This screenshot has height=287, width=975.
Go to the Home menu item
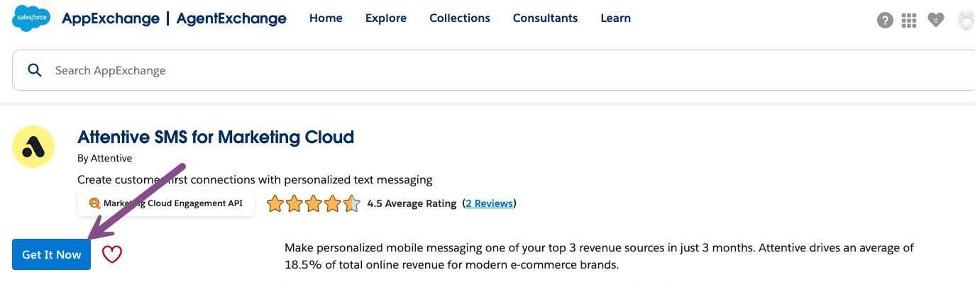pyautogui.click(x=326, y=18)
